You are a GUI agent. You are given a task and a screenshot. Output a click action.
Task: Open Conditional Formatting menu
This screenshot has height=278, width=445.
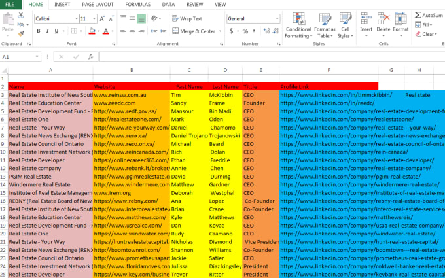click(x=298, y=26)
